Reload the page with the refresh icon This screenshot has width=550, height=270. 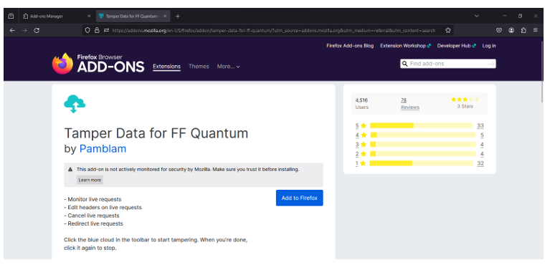pyautogui.click(x=37, y=31)
